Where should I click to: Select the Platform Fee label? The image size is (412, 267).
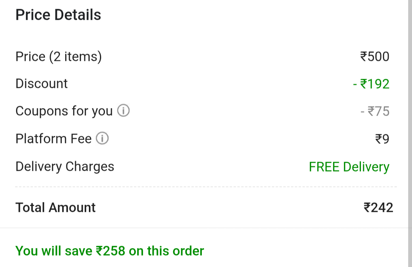(x=54, y=138)
